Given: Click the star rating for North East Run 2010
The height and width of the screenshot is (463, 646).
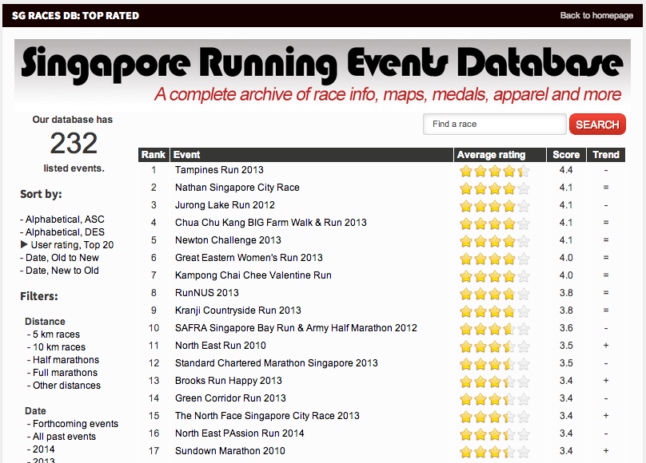Looking at the screenshot, I should (494, 346).
